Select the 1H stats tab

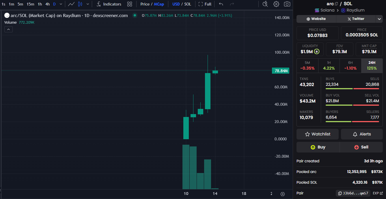[329, 66]
